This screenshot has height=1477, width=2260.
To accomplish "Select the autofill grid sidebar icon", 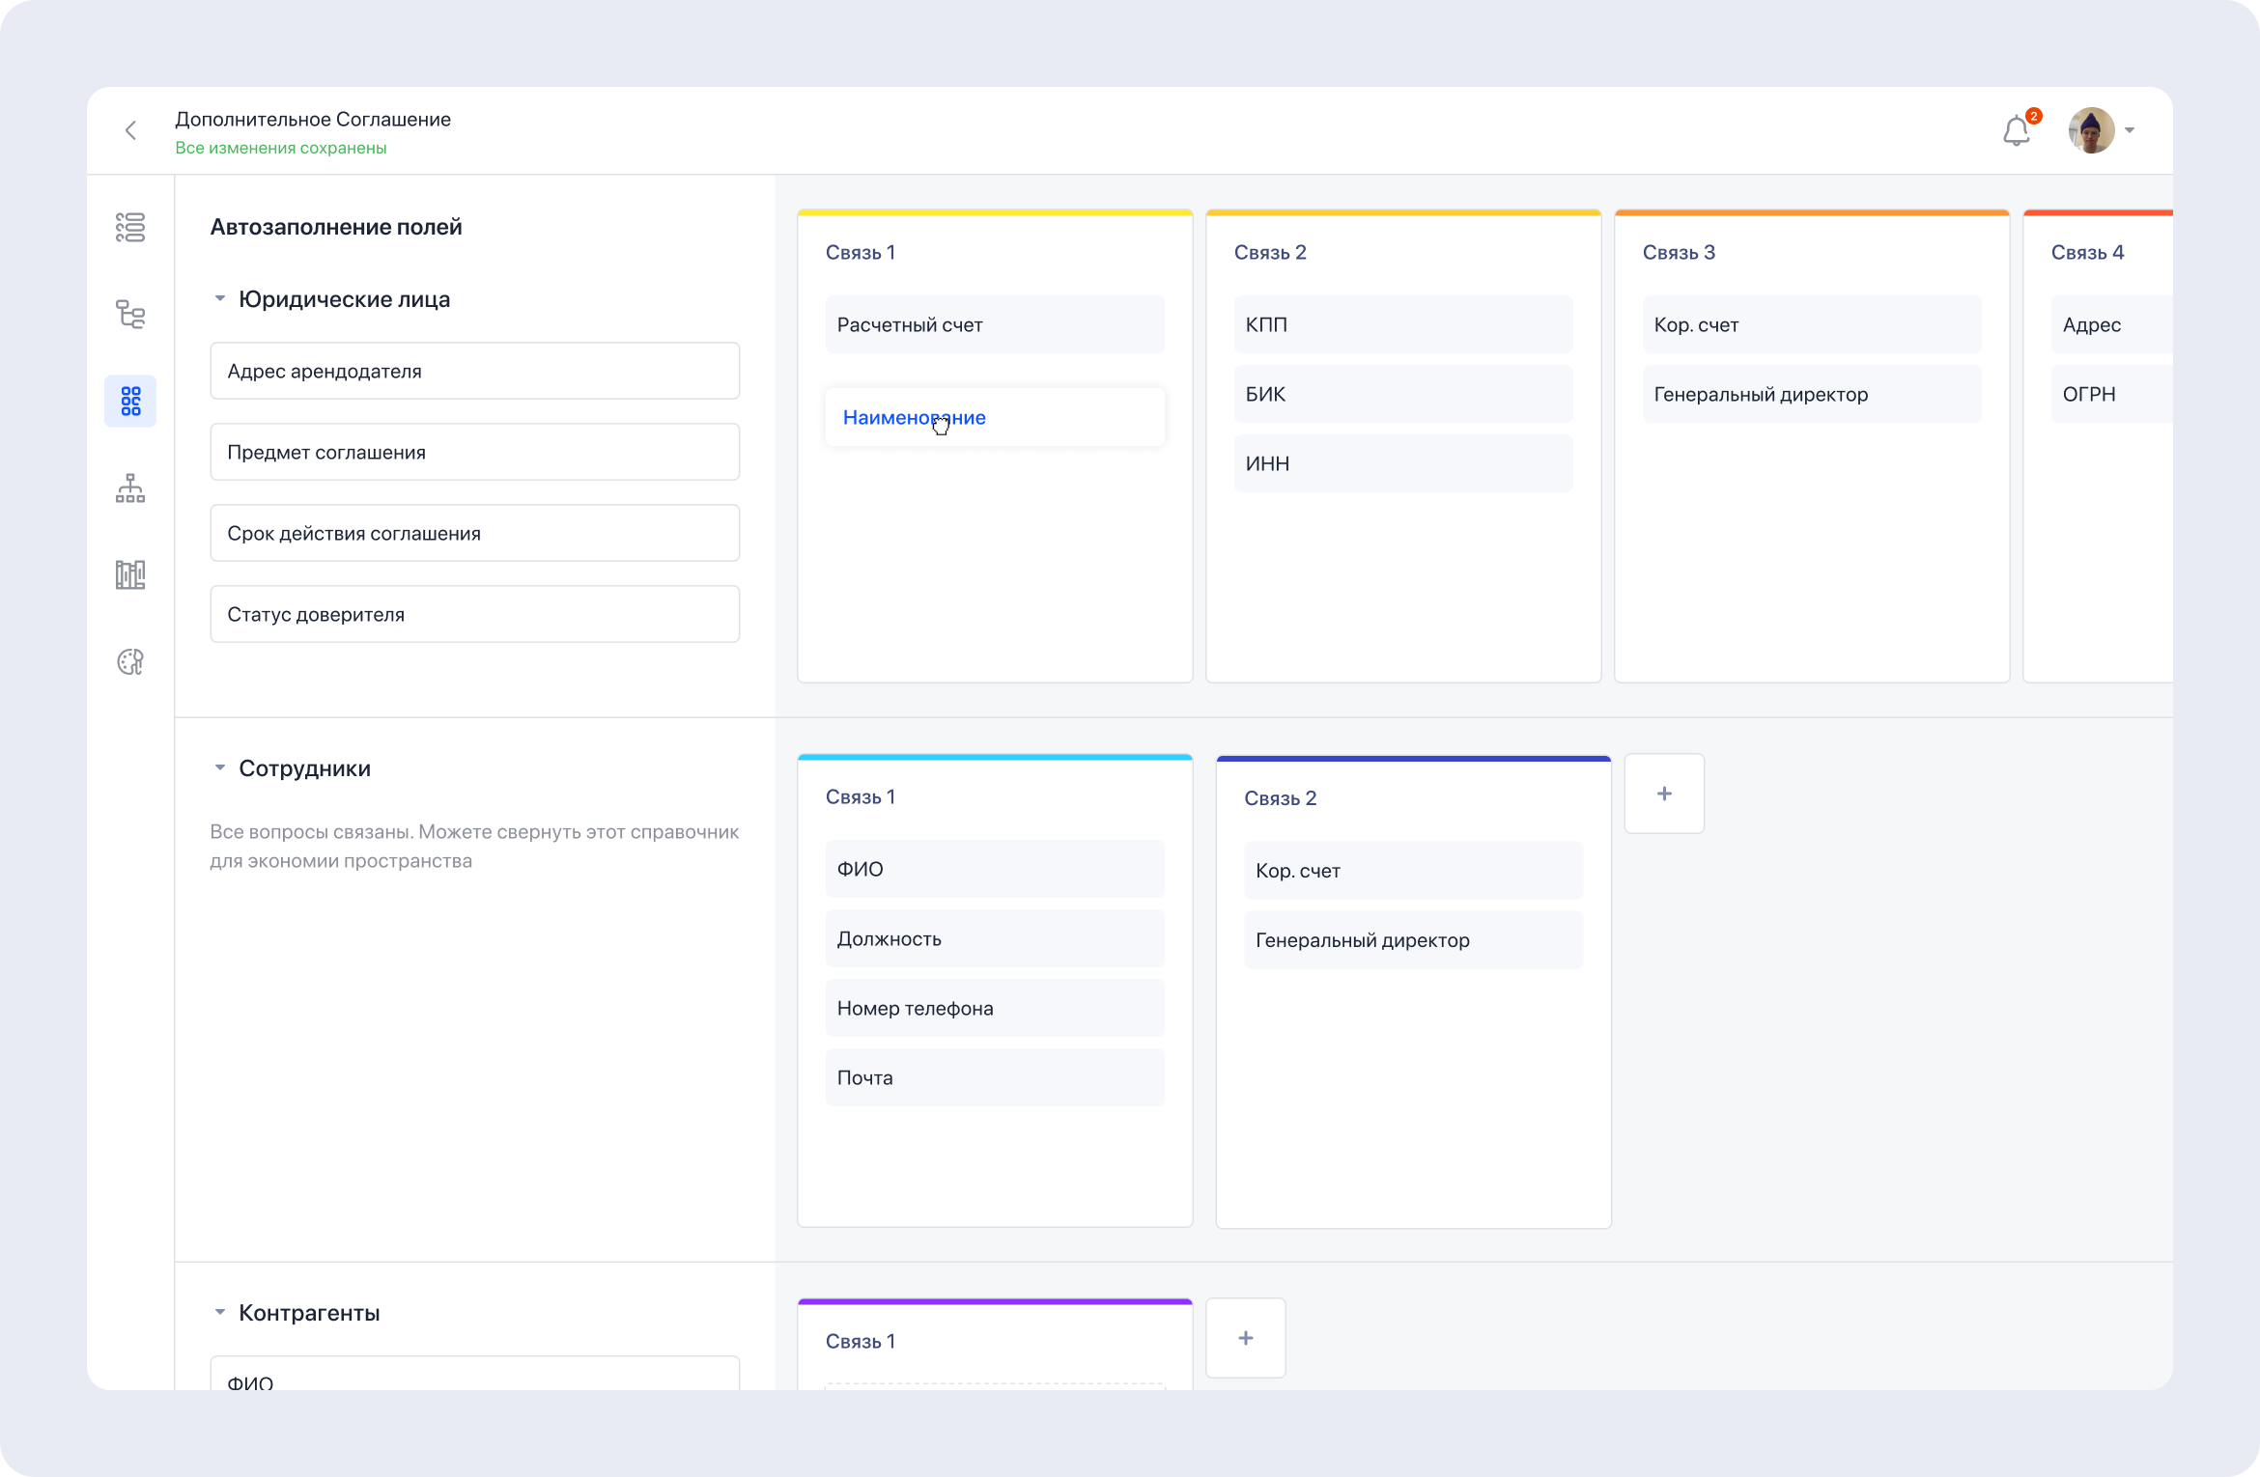I will (x=130, y=402).
